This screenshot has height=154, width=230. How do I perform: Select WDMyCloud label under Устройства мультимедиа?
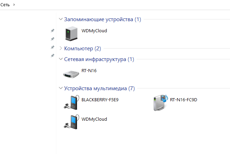pos(94,119)
